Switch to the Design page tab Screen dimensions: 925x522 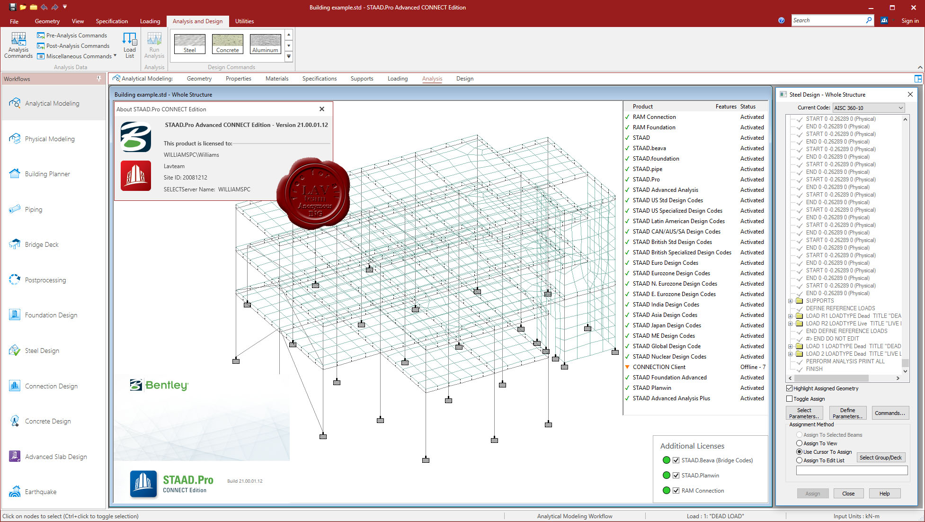[464, 79]
